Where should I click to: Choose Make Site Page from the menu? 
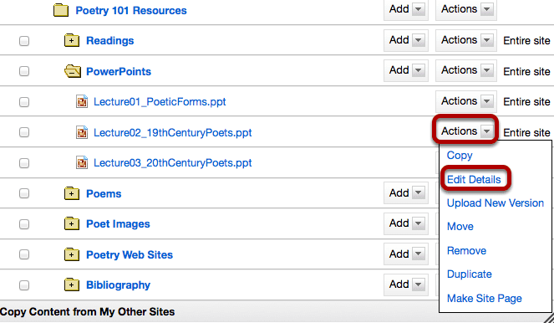tap(484, 298)
